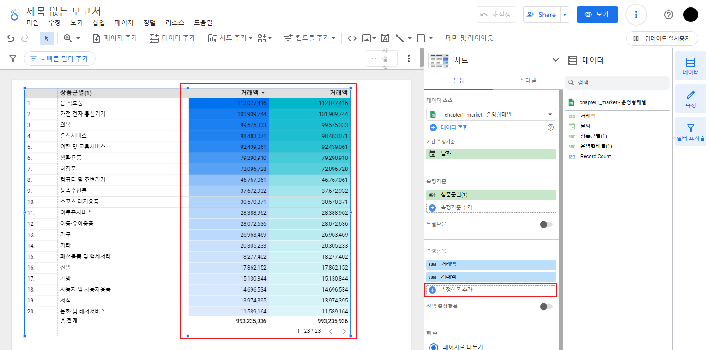Go to next table page arrow
The image size is (709, 350).
coord(344,331)
